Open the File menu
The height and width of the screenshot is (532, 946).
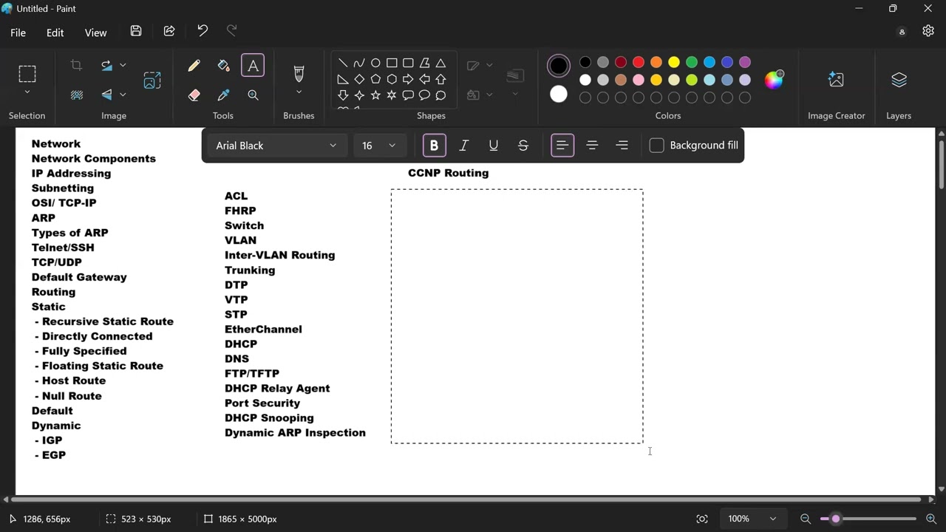pos(18,33)
